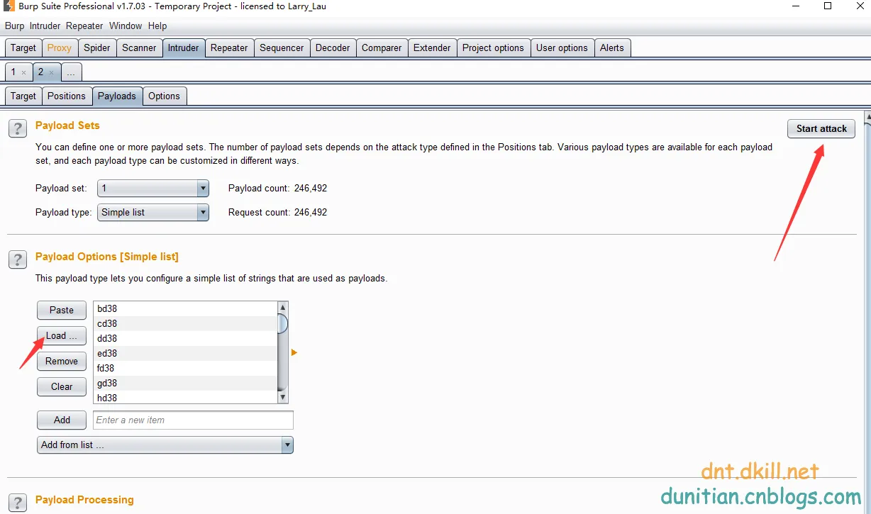Close Intruder attack tab 1
Image resolution: width=871 pixels, height=514 pixels.
tap(23, 72)
